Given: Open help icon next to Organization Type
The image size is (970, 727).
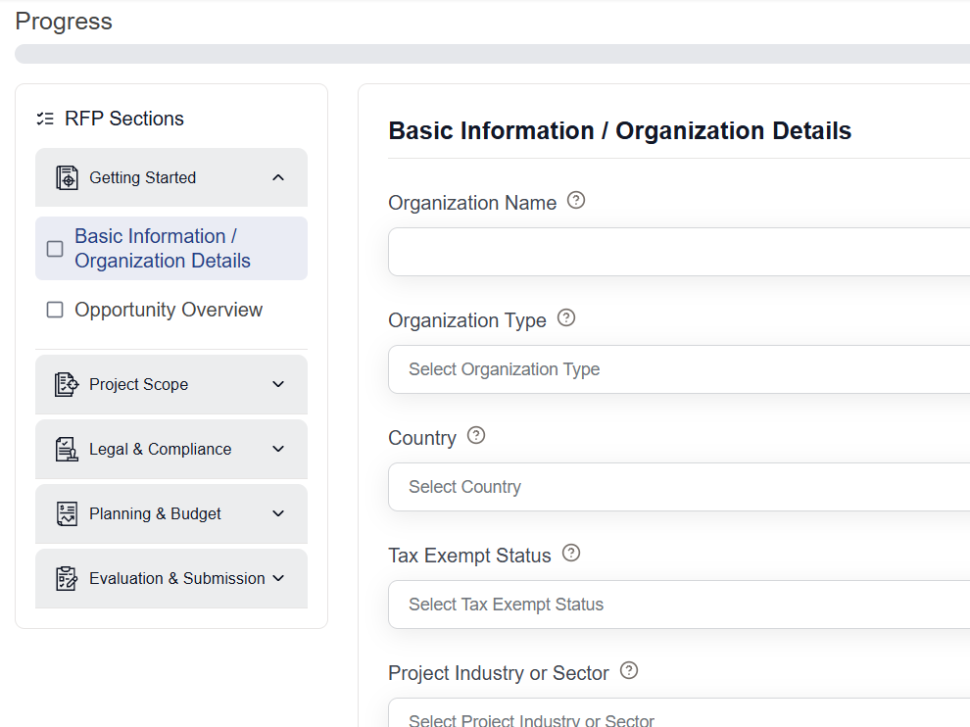Looking at the screenshot, I should [566, 318].
